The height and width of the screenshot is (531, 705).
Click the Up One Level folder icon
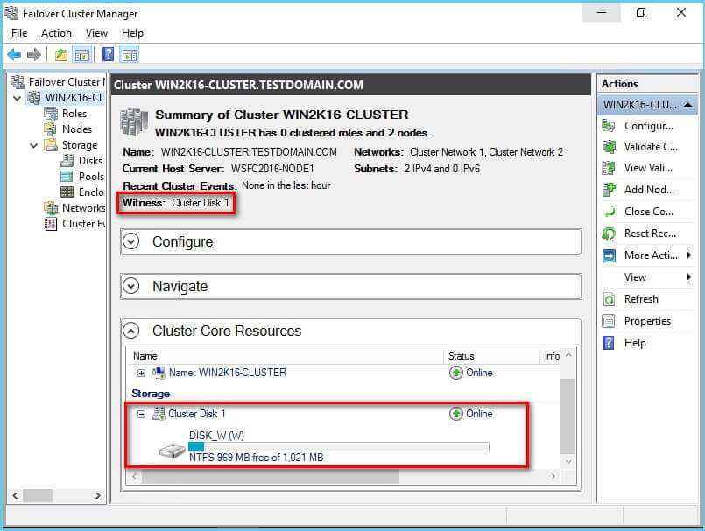60,55
